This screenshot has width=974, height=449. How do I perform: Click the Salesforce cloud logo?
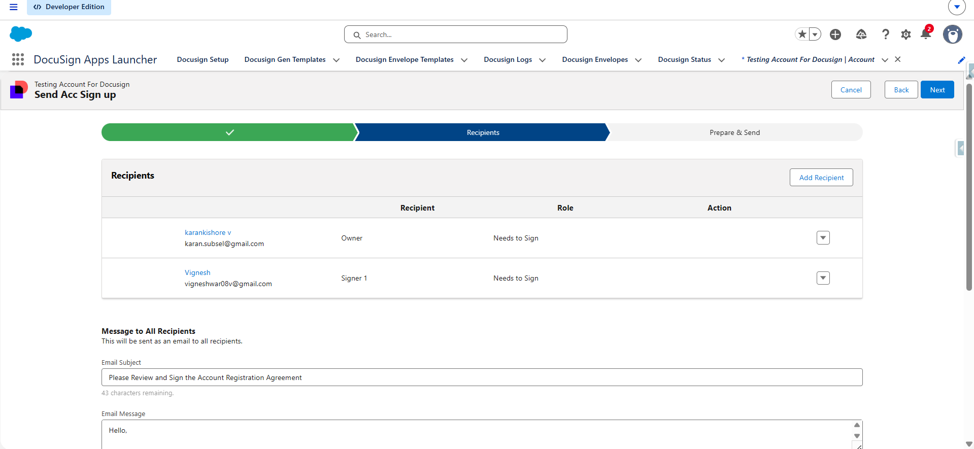(21, 34)
